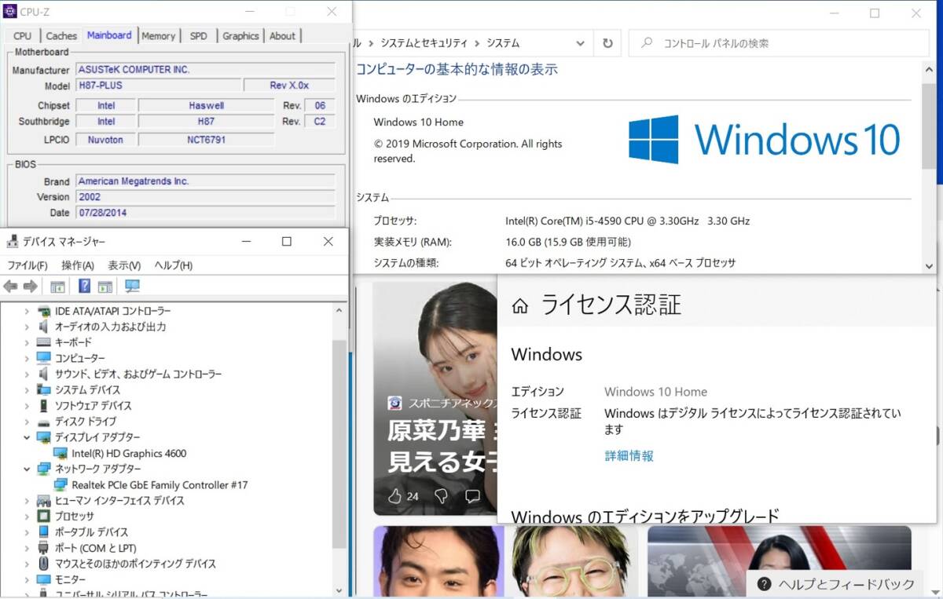
Task: Click the show/hide console tree toolbar icon
Action: [57, 286]
